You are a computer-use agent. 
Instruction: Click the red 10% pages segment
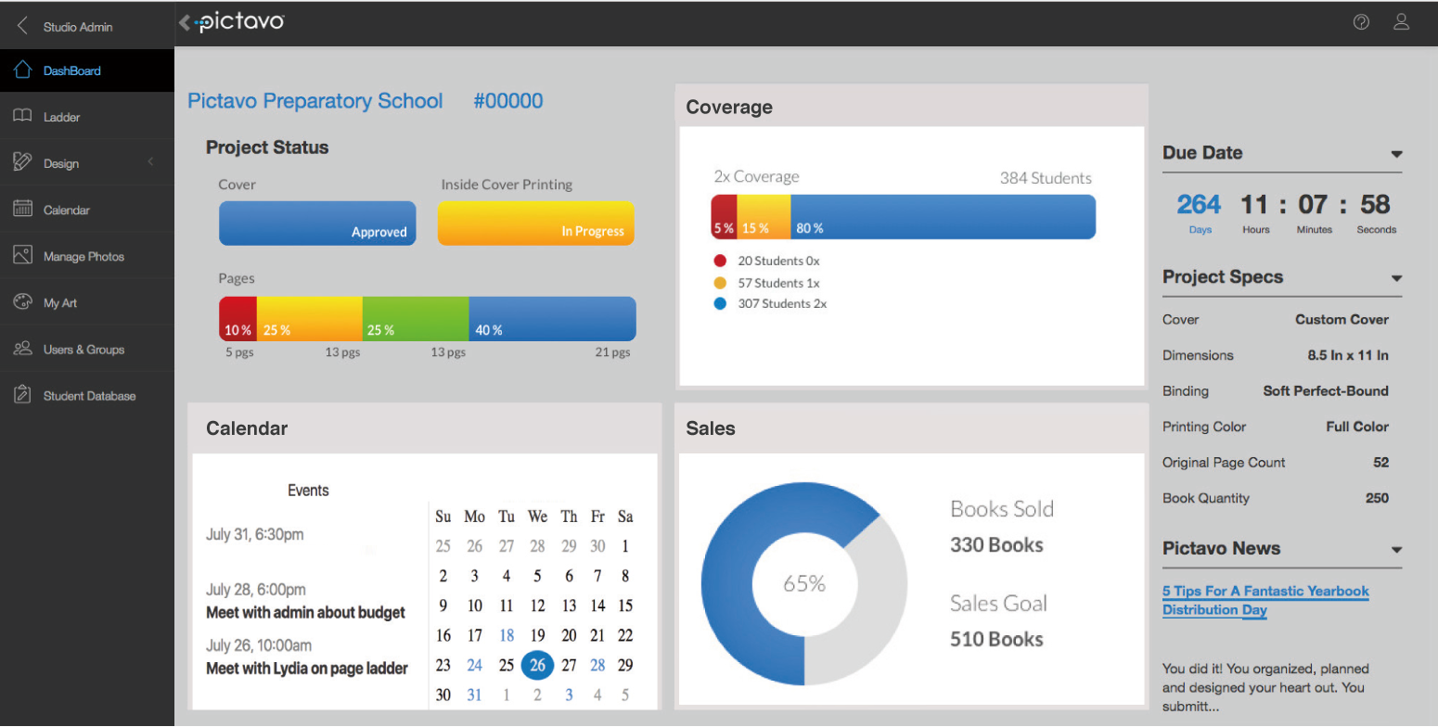[238, 319]
